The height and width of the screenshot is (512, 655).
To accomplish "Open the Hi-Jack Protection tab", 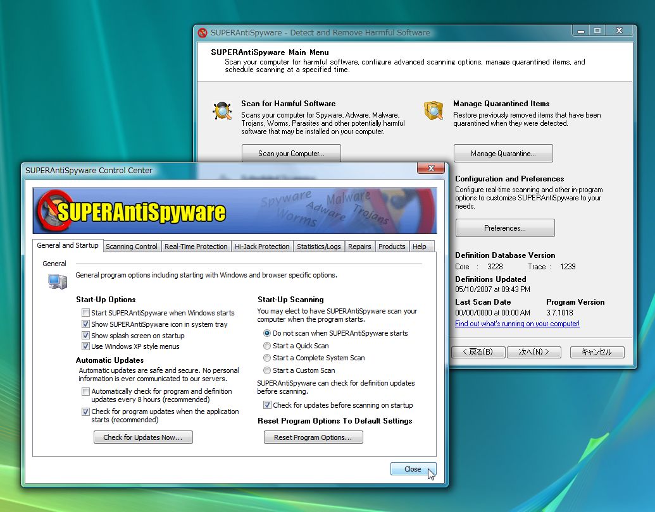I will (x=262, y=247).
